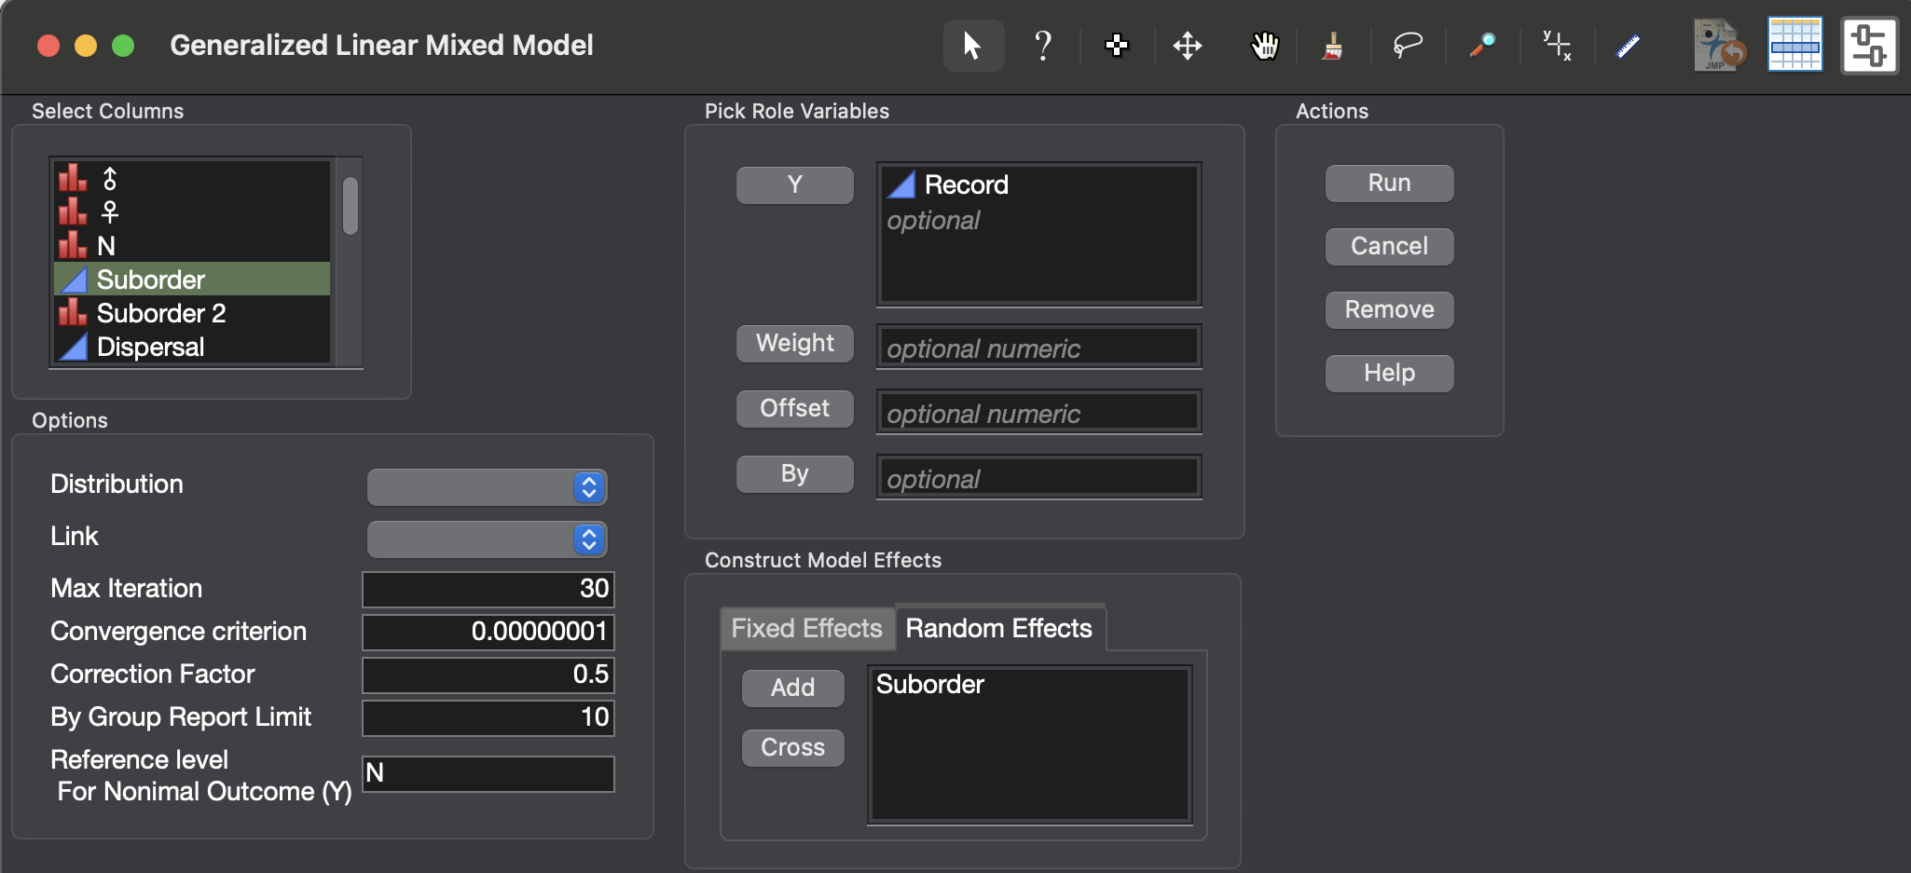Open the data table icon in the toolbar

pos(1794,43)
